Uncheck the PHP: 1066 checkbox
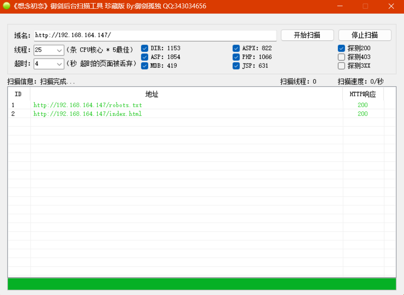The width and height of the screenshot is (404, 295). 236,57
